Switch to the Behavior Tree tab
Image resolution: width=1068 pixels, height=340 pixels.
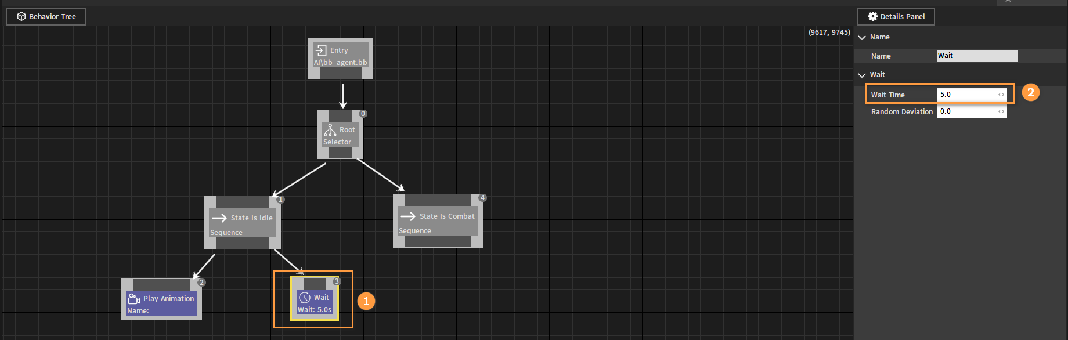(x=46, y=16)
